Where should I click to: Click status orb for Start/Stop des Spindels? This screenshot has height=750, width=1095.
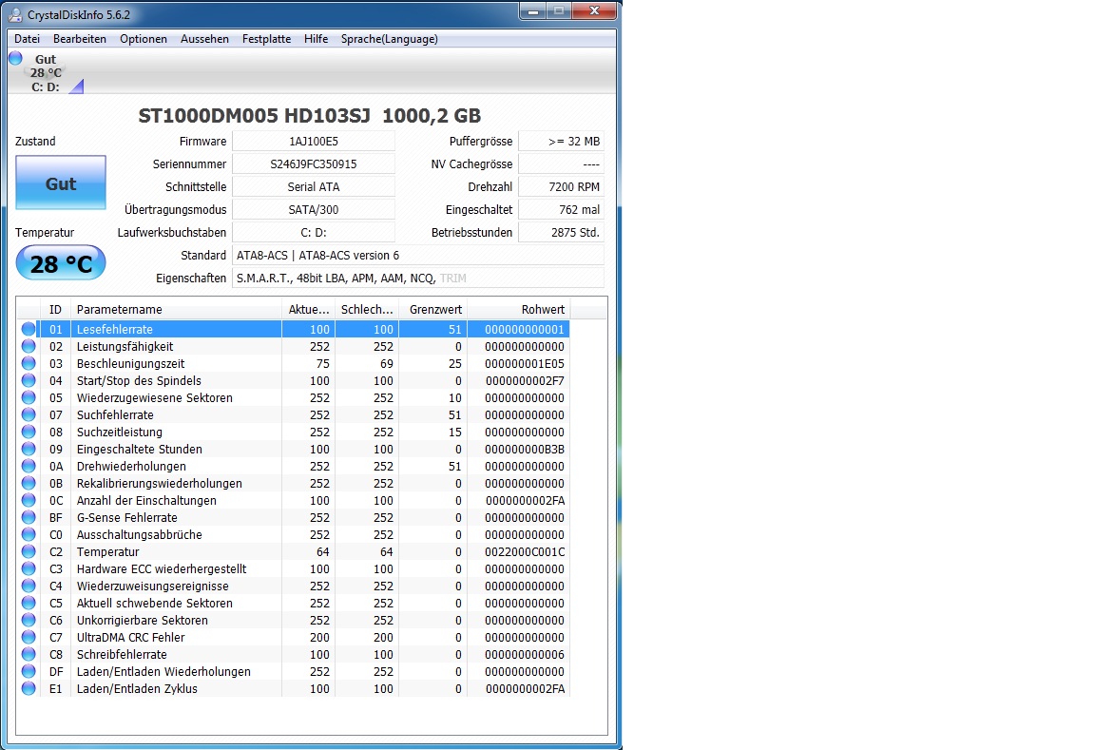[x=29, y=380]
